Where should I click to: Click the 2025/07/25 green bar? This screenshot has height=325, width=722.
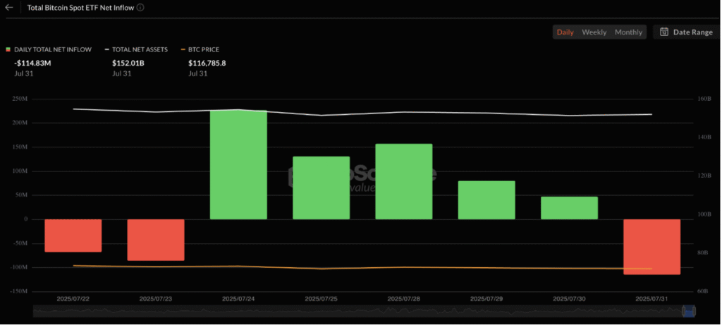(322, 188)
